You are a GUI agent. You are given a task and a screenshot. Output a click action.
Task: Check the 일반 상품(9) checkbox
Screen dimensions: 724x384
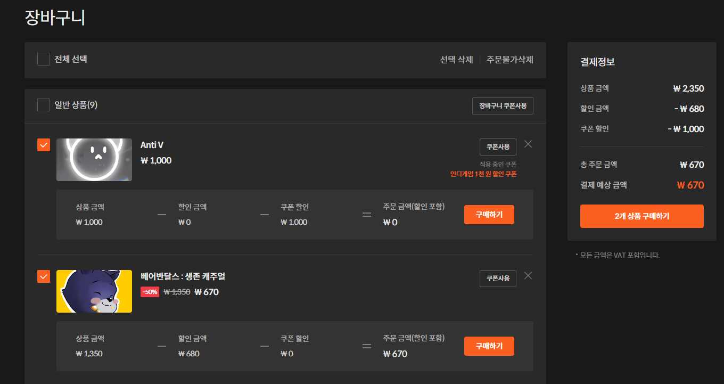tap(44, 105)
